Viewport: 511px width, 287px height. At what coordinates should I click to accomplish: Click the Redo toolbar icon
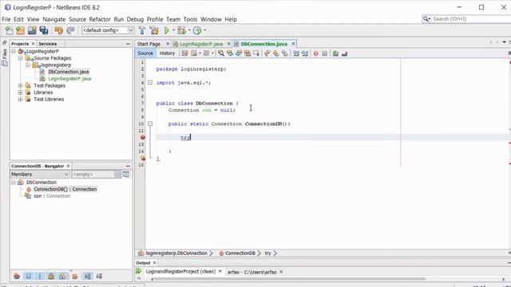(70, 30)
